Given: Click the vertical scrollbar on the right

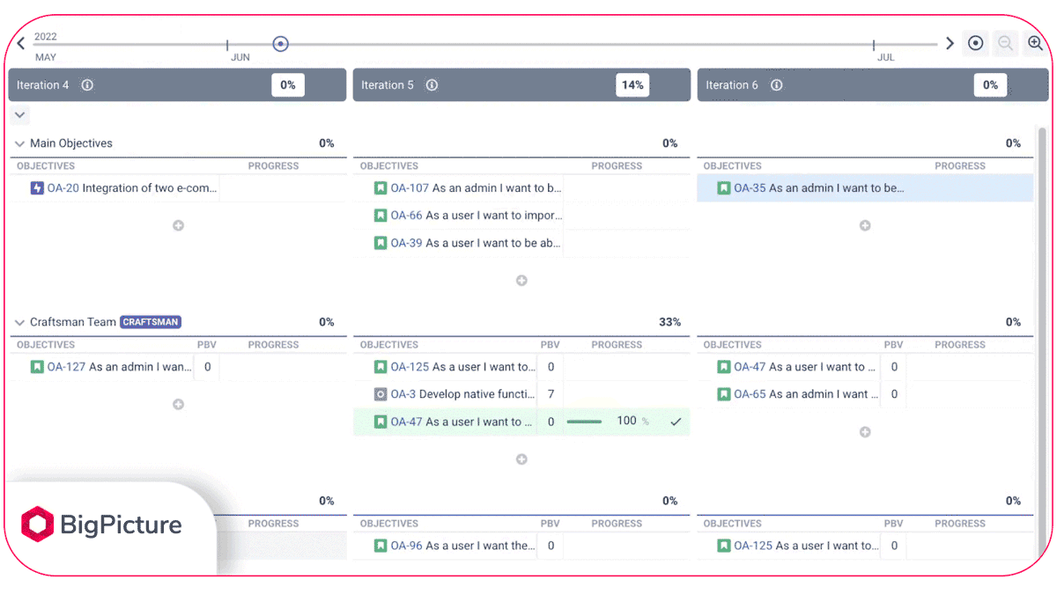Looking at the screenshot, I should coord(1042,343).
